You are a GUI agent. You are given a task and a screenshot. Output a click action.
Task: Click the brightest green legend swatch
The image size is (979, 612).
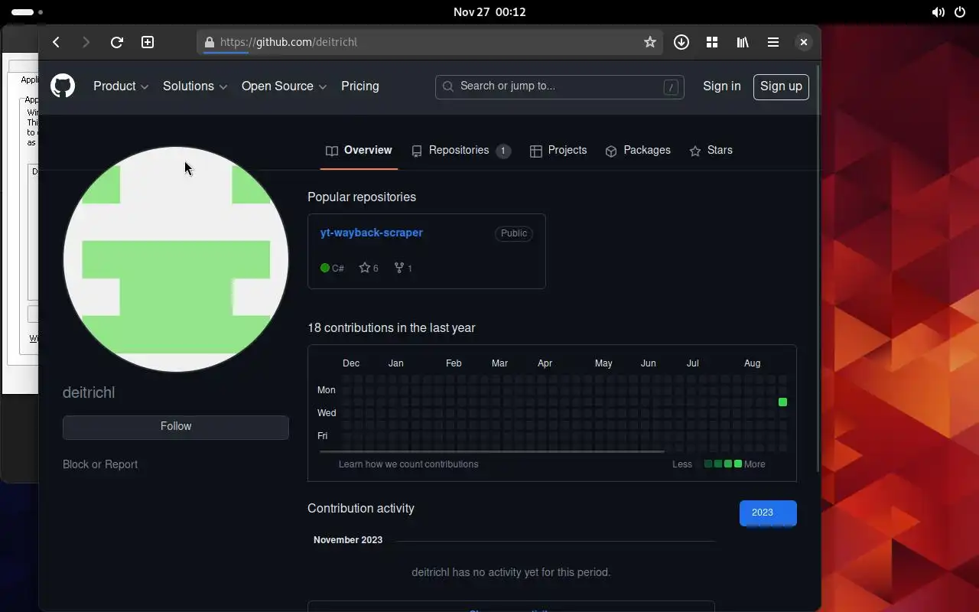(737, 464)
